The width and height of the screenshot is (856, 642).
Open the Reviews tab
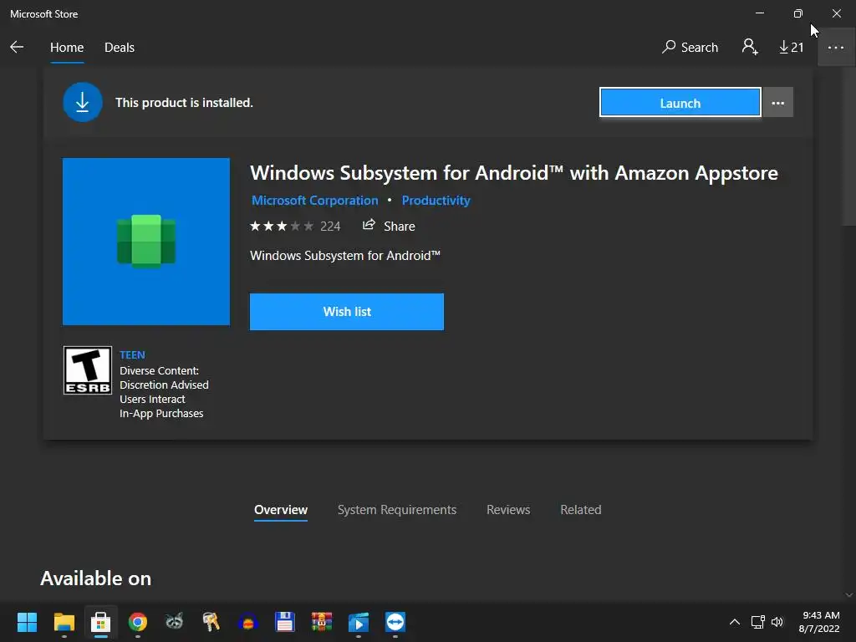click(508, 510)
